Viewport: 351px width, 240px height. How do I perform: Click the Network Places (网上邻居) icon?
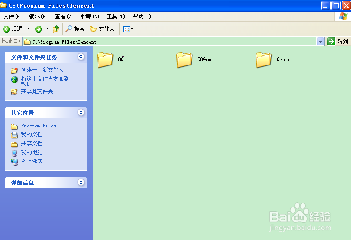pyautogui.click(x=14, y=162)
